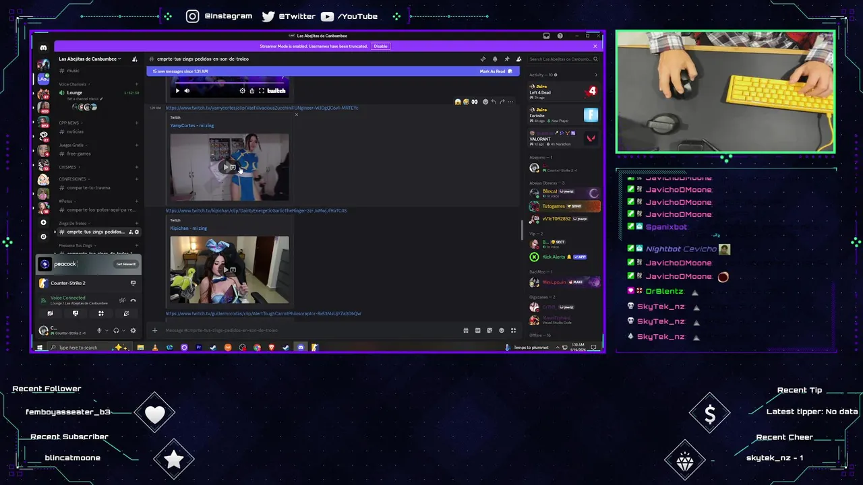Click chat scrollbar thumb beside messages
Image resolution: width=863 pixels, height=485 pixels.
tap(523, 230)
